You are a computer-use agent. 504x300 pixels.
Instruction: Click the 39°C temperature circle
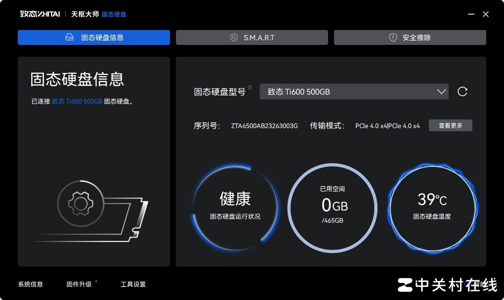pyautogui.click(x=432, y=208)
